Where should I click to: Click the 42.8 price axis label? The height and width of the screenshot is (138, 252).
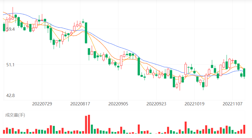(10, 95)
